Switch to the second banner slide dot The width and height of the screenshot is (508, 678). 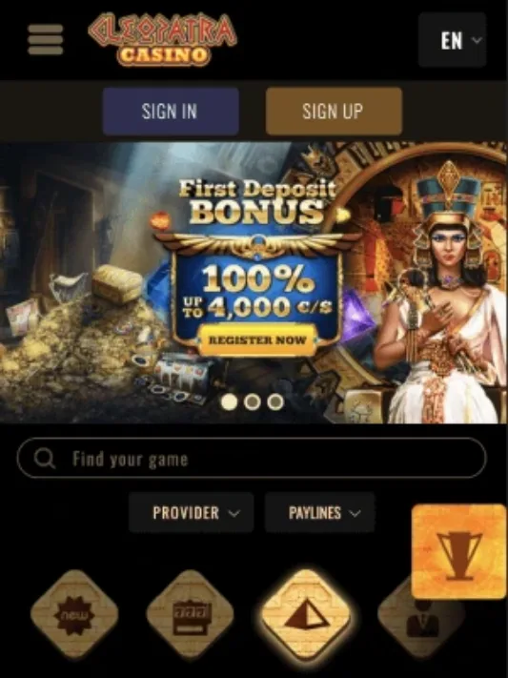[252, 401]
